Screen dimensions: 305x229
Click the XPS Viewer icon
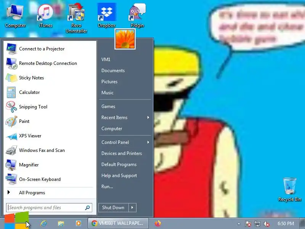coord(11,136)
